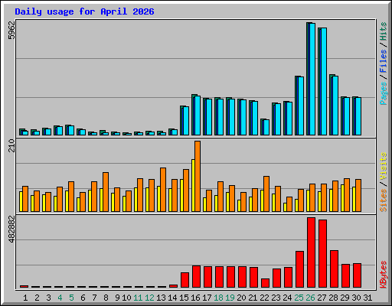The image size is (392, 306).
Task: Click the orange sites bar for day 30
Action: point(358,195)
